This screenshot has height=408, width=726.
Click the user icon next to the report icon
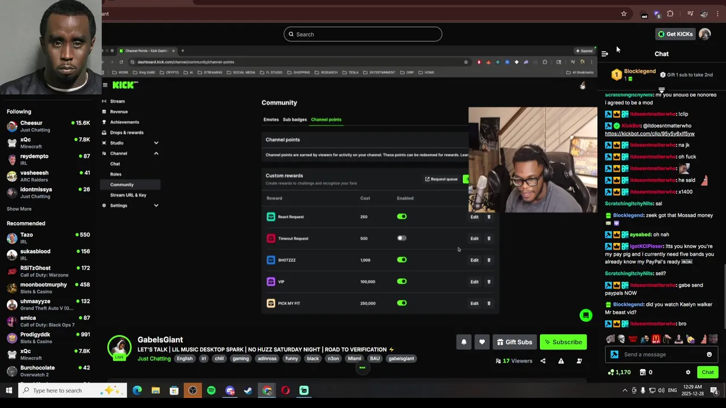pos(579,361)
